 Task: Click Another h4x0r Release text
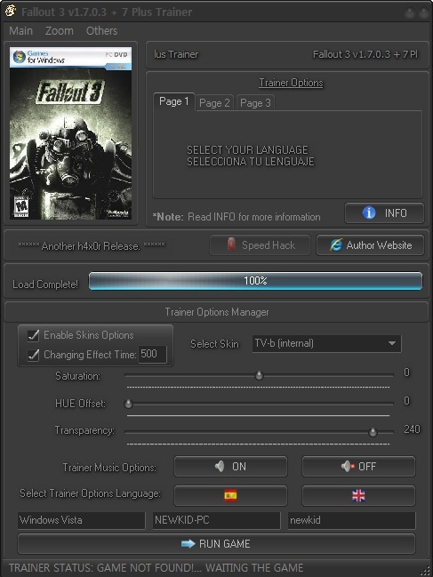pyautogui.click(x=92, y=245)
